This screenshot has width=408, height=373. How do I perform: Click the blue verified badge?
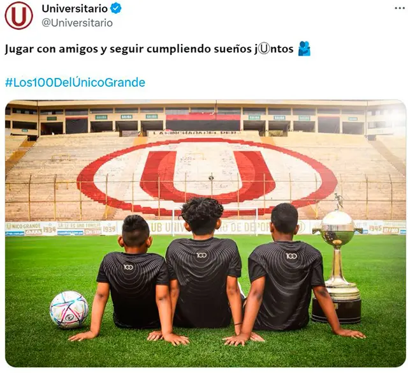(x=116, y=8)
